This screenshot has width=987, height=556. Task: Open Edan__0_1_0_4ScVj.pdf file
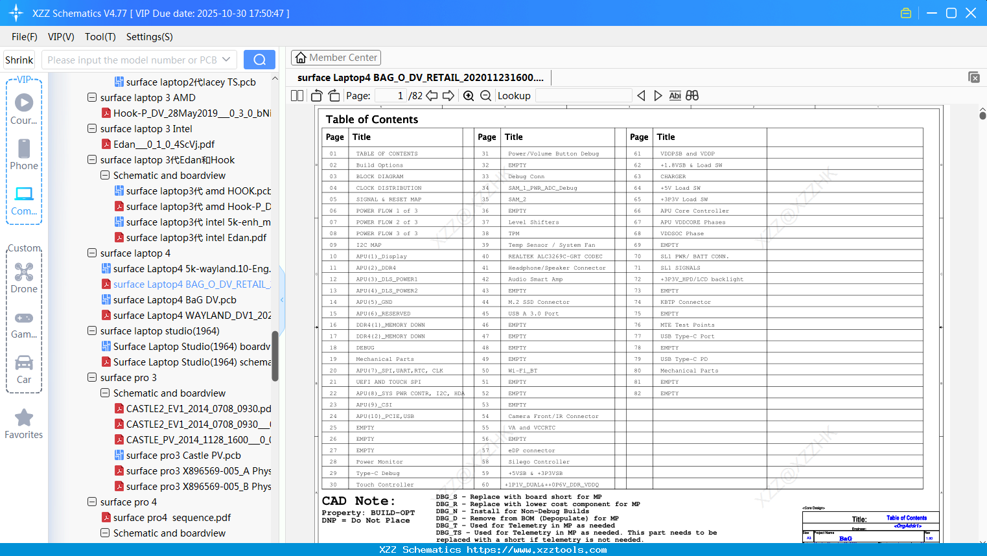click(x=158, y=145)
